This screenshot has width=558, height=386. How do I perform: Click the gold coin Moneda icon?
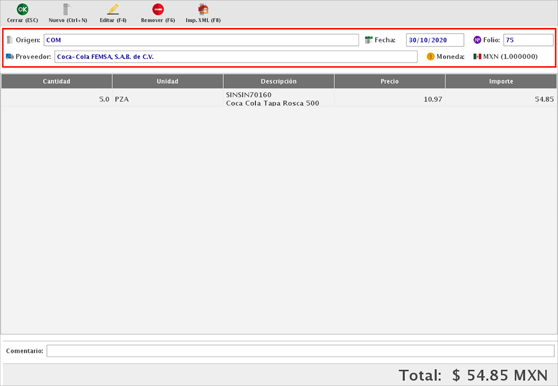tap(430, 56)
